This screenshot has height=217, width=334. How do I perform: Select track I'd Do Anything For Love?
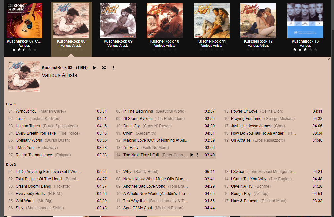coord(57,172)
